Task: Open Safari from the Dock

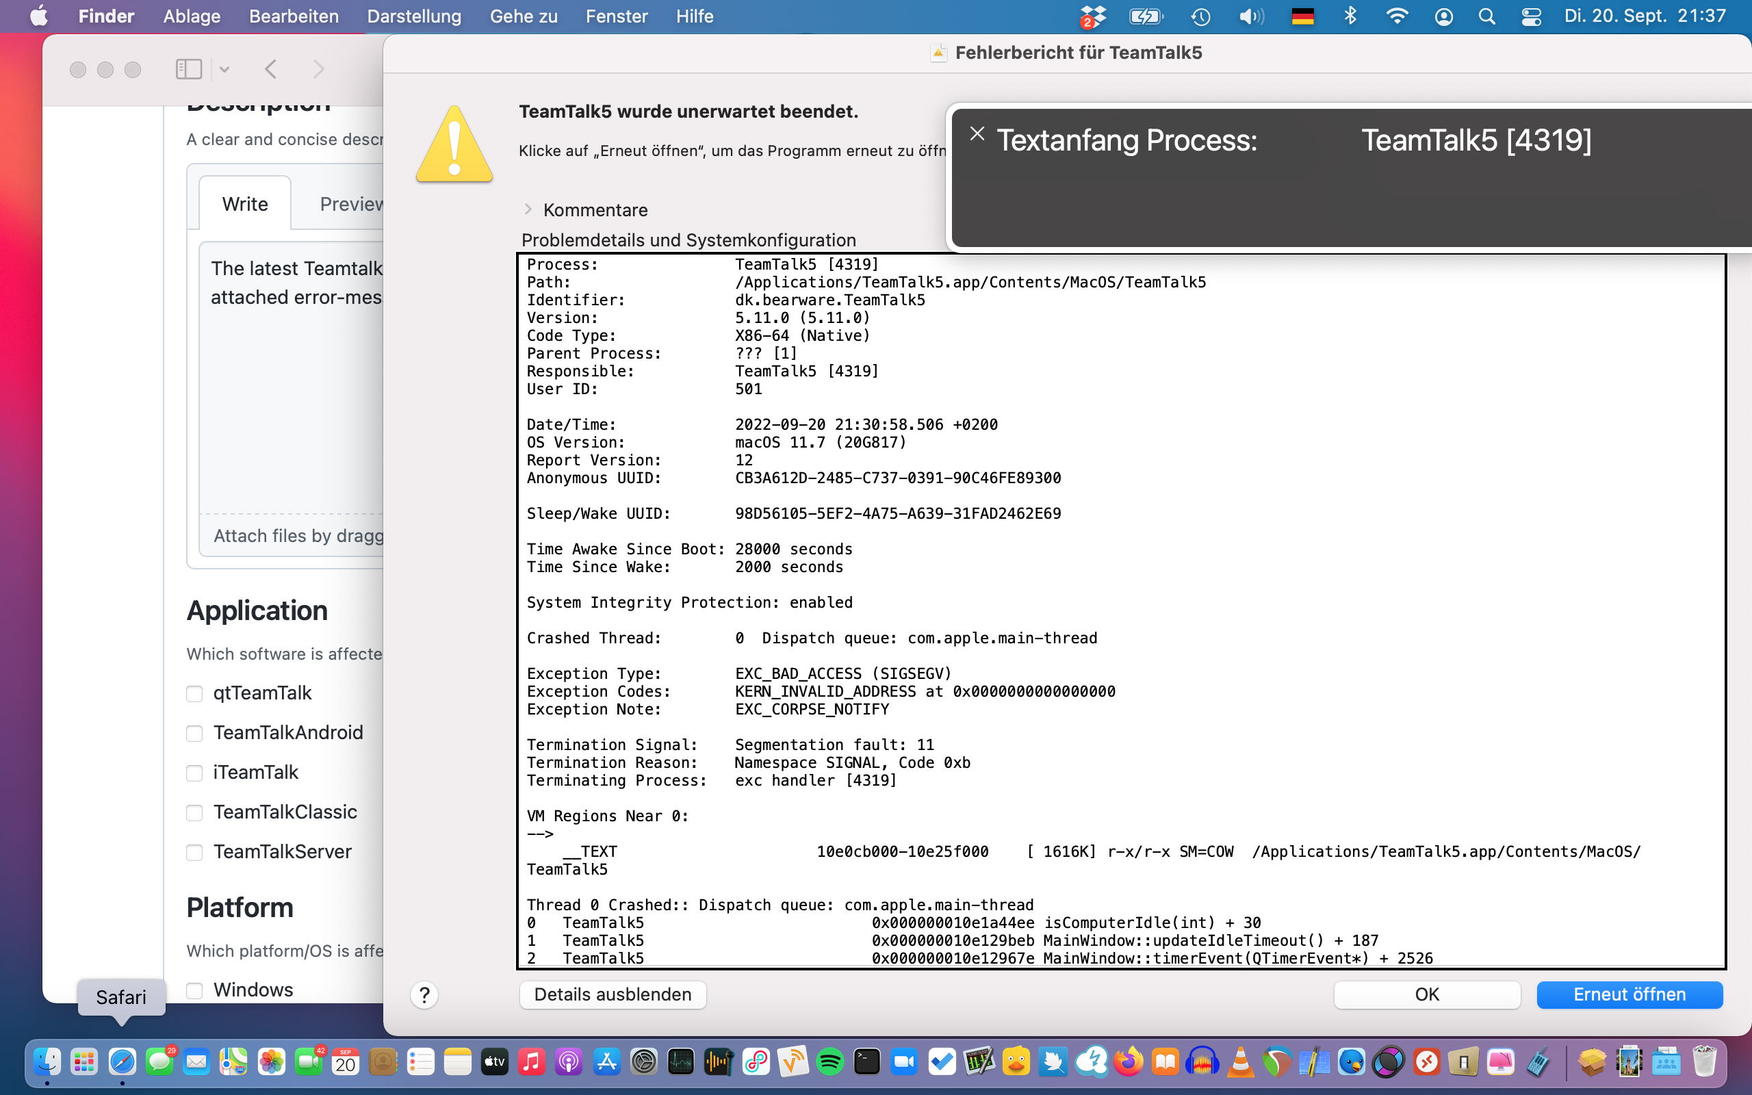Action: (122, 1062)
